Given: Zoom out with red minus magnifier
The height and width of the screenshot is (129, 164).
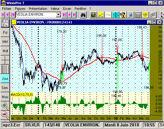Looking at the screenshot, I should point(5,115).
